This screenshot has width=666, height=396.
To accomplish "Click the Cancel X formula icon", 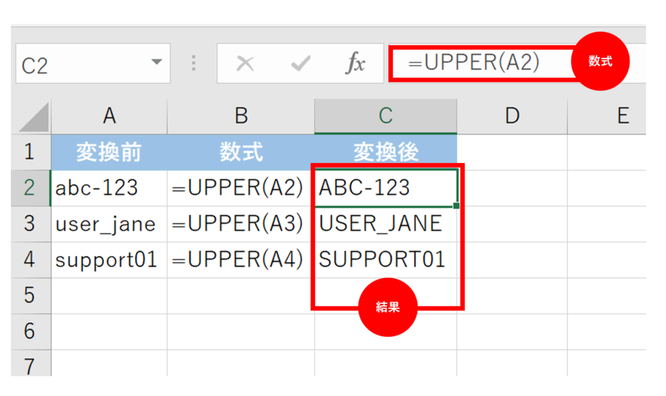I will coord(245,64).
